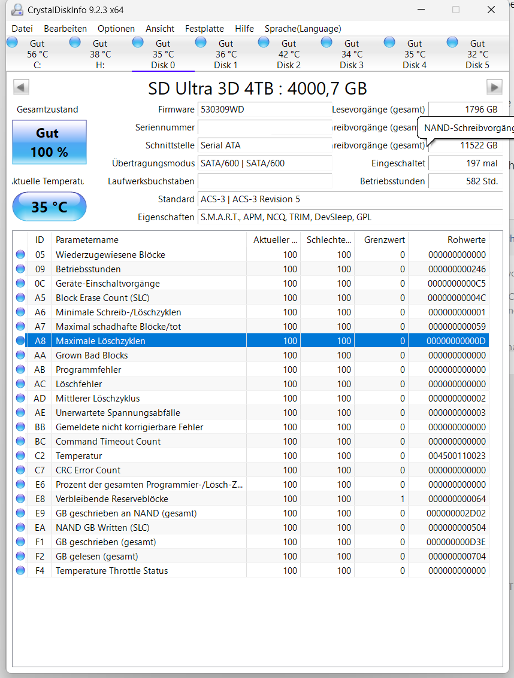Click the Standard field ACS-3 Revision 5
The width and height of the screenshot is (514, 678).
[350, 199]
